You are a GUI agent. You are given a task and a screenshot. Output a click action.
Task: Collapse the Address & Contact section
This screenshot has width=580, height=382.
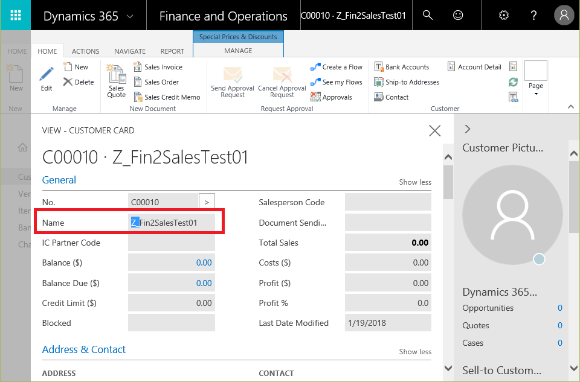84,349
